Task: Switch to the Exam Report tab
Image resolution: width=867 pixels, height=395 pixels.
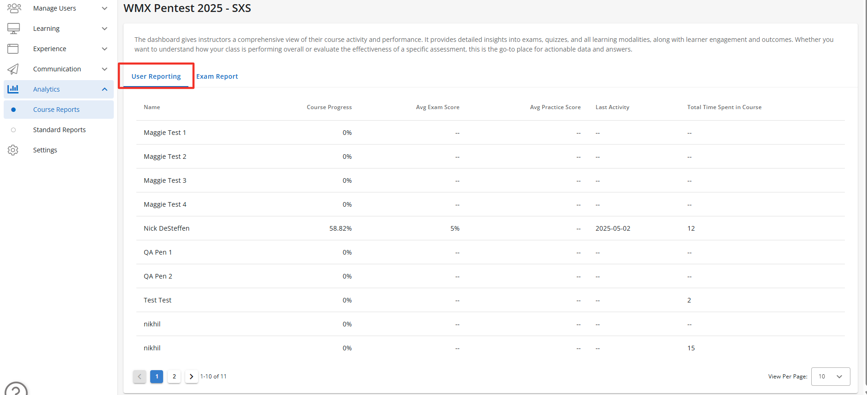Action: [217, 76]
